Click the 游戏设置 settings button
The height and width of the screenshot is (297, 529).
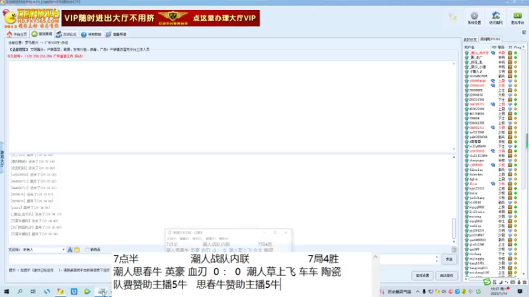tap(423, 275)
